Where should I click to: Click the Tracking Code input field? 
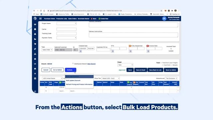point(67,33)
